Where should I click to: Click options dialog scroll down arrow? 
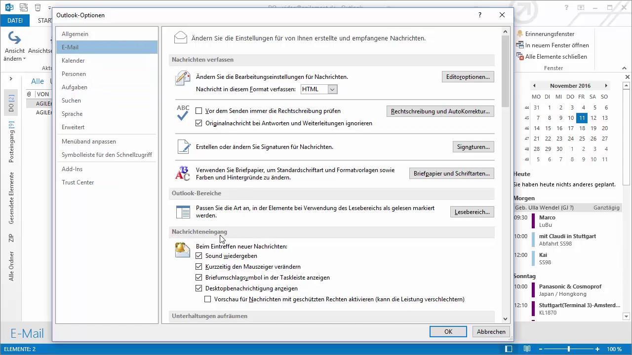point(505,319)
